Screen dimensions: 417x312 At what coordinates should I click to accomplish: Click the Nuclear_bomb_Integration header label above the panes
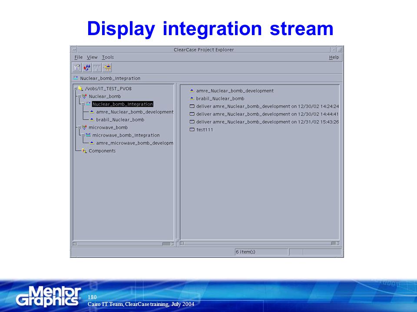pos(110,78)
